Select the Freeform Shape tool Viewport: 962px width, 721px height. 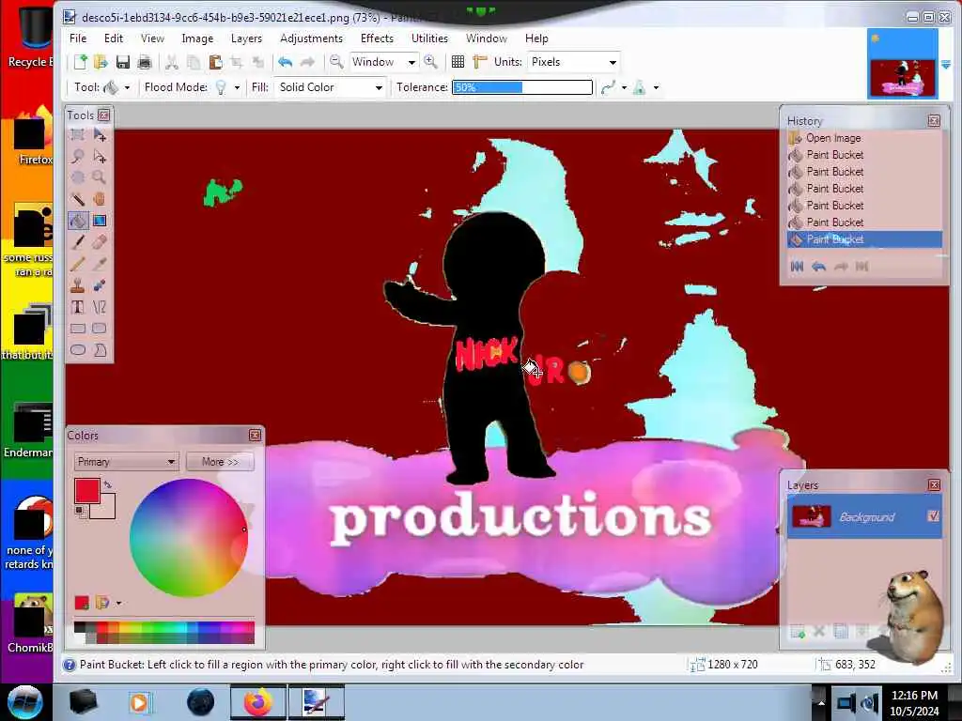(x=100, y=350)
